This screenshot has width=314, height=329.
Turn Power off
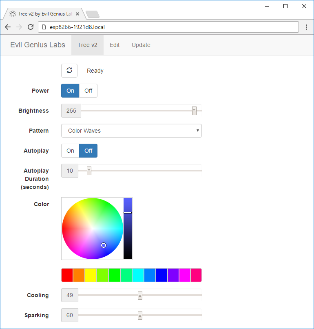pos(88,91)
